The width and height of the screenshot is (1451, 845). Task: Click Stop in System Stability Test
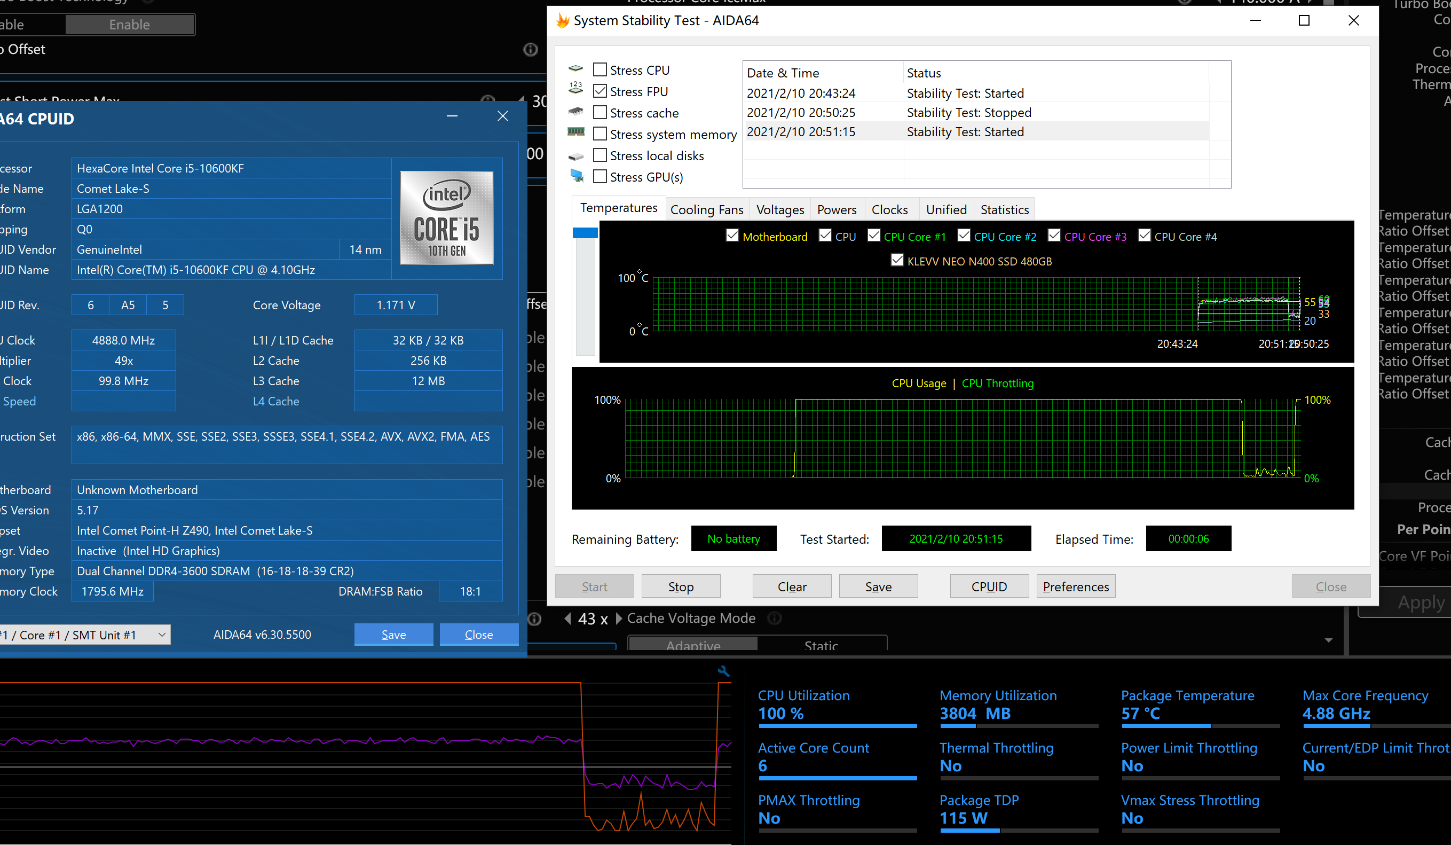(x=681, y=586)
